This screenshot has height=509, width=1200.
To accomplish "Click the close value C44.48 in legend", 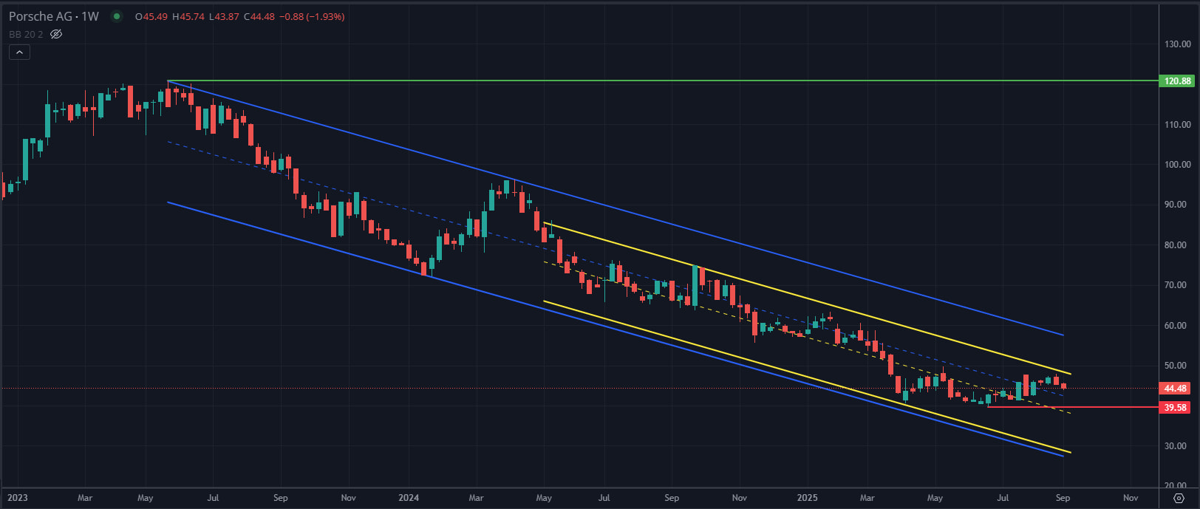I will pyautogui.click(x=259, y=16).
